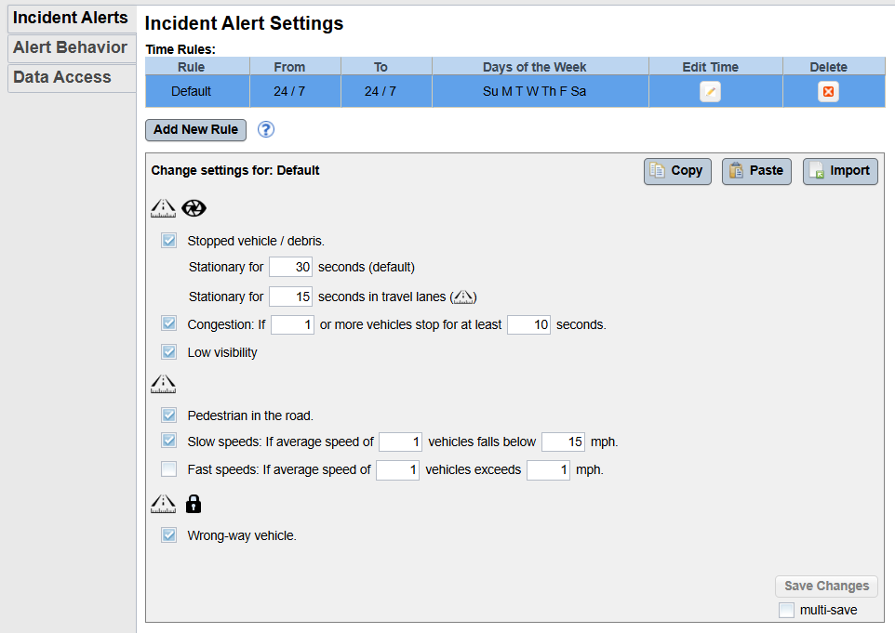The image size is (895, 633).
Task: Toggle the Wrong-way vehicle checkbox
Action: tap(169, 534)
